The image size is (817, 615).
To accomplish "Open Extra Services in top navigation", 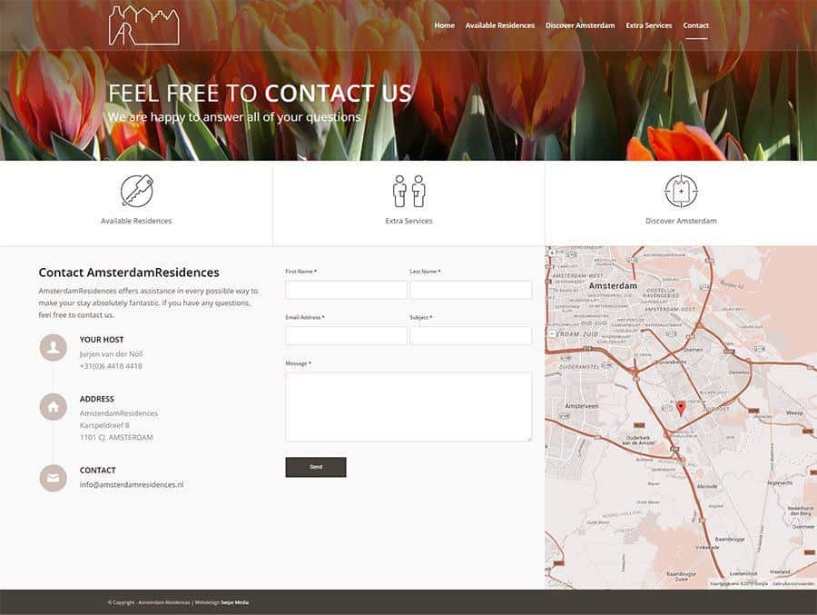I will click(x=649, y=25).
